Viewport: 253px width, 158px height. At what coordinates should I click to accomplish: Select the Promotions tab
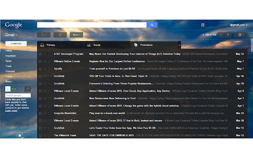tap(155, 45)
